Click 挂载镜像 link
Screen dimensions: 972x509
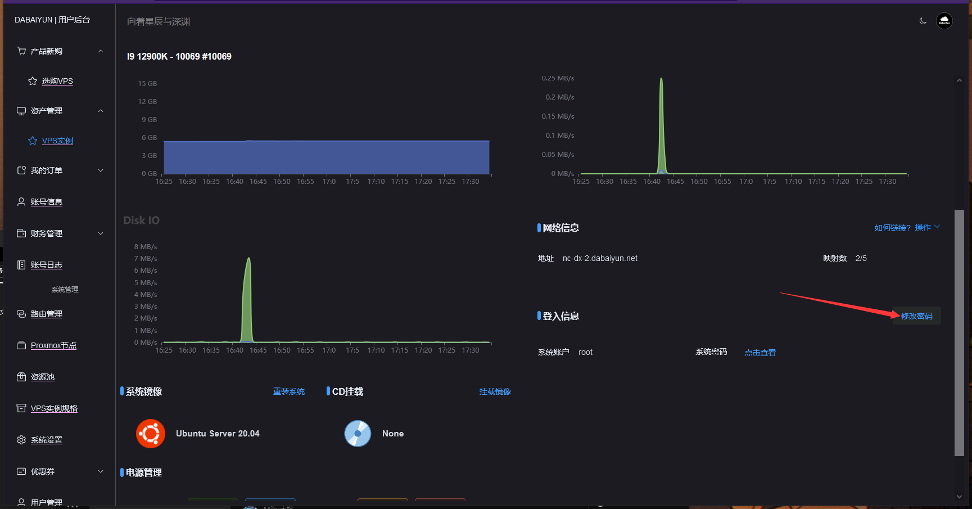point(495,391)
